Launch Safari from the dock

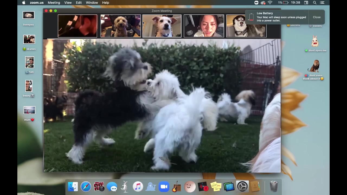point(86,187)
